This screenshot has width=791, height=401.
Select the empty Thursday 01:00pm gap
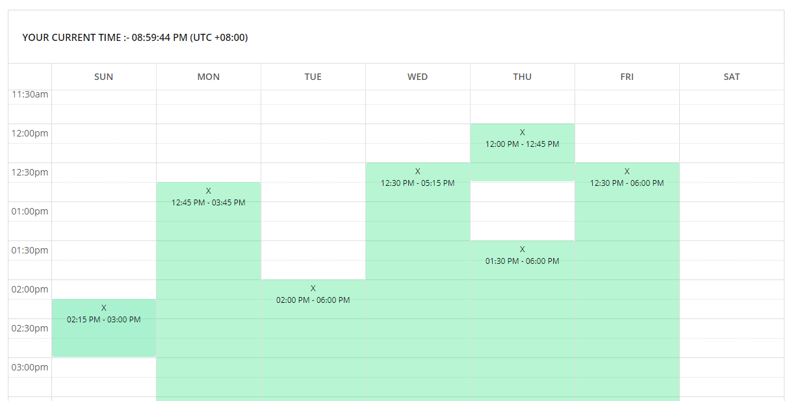[x=523, y=211]
